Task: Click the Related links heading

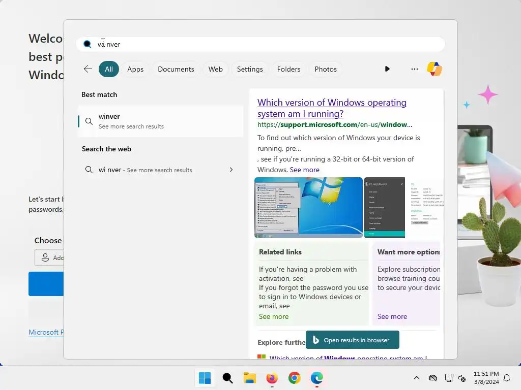Action: coord(280,252)
